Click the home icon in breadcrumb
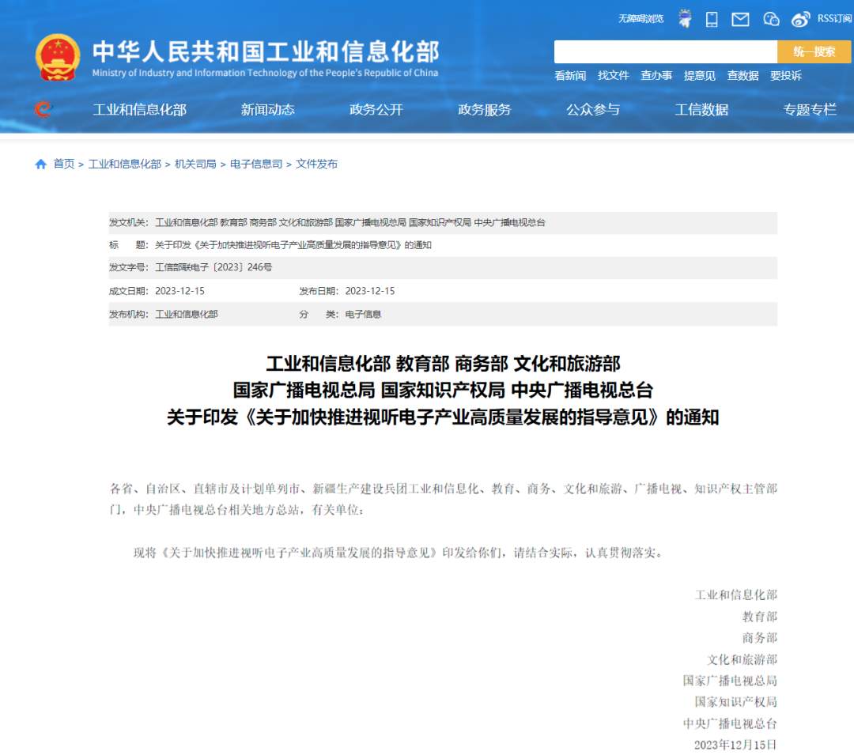The image size is (854, 755). tap(41, 164)
